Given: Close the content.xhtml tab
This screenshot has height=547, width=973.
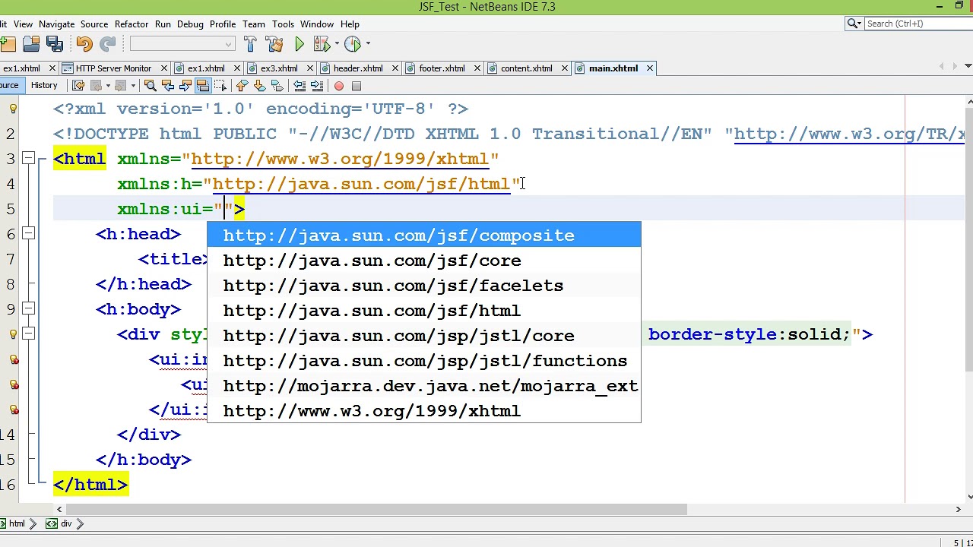Looking at the screenshot, I should pyautogui.click(x=565, y=68).
